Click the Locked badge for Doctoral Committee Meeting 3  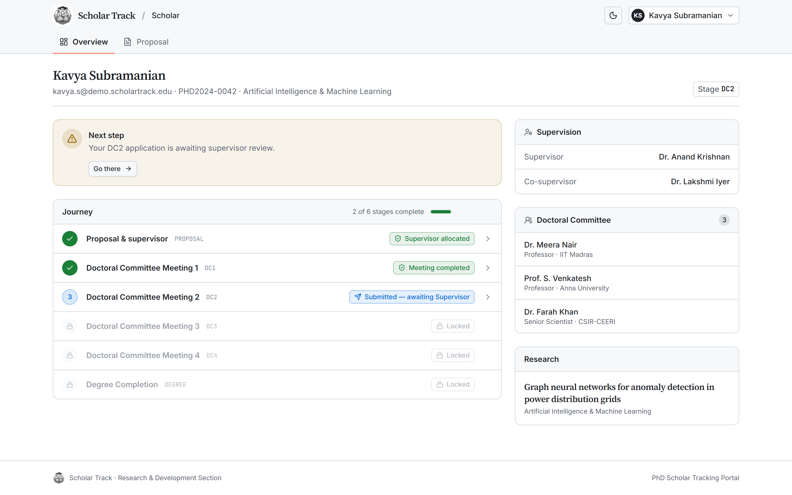[x=453, y=326]
